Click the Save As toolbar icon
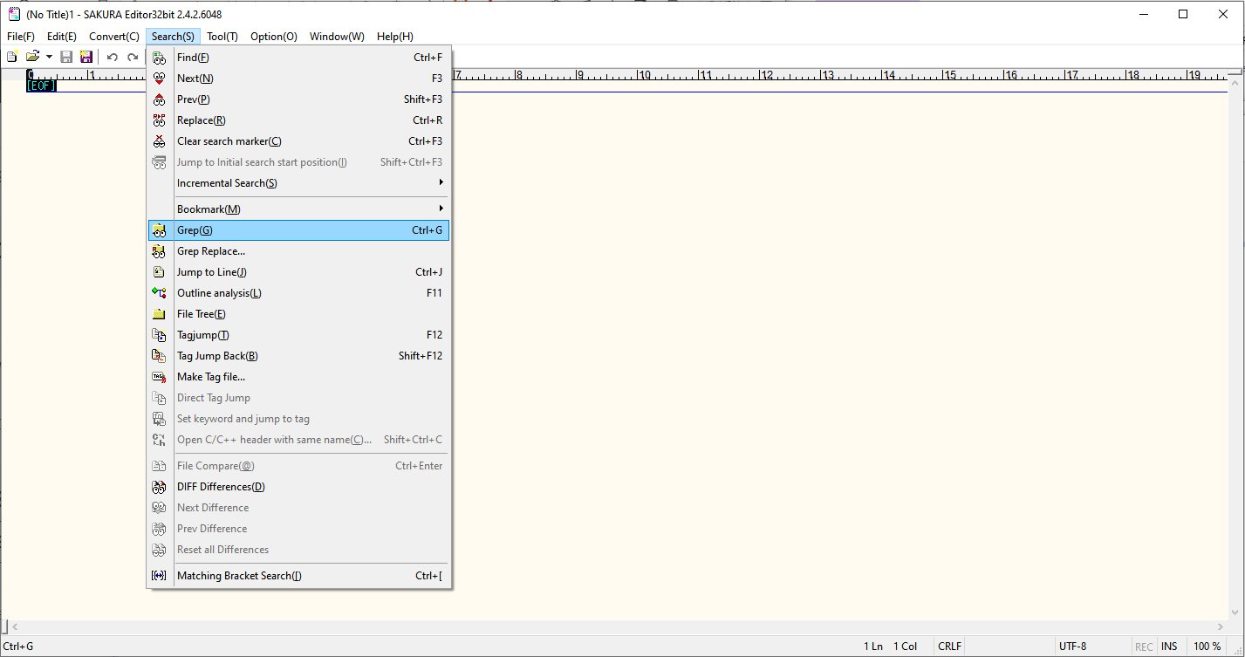This screenshot has height=657, width=1245. click(86, 57)
